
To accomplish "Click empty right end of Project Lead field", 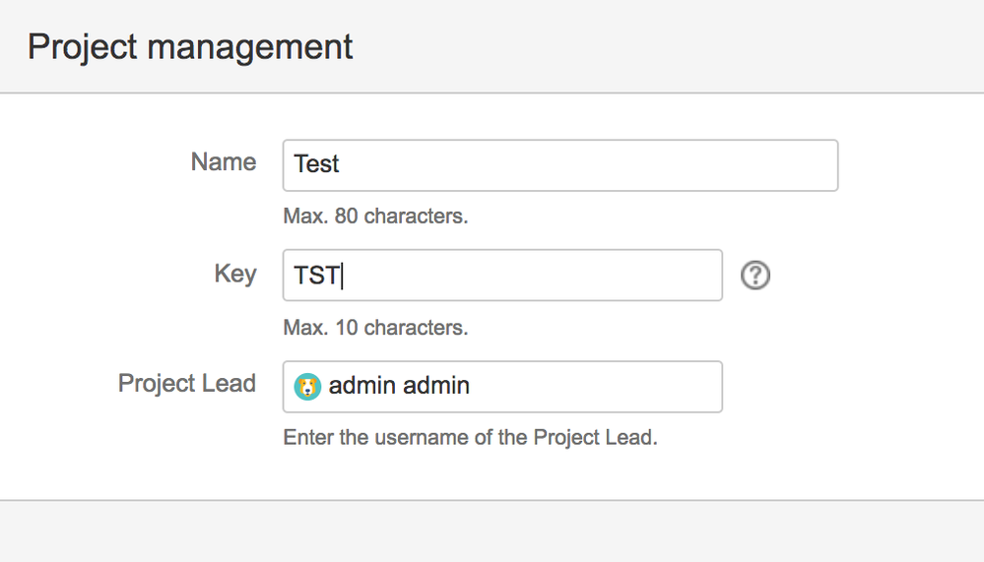I will click(x=680, y=387).
